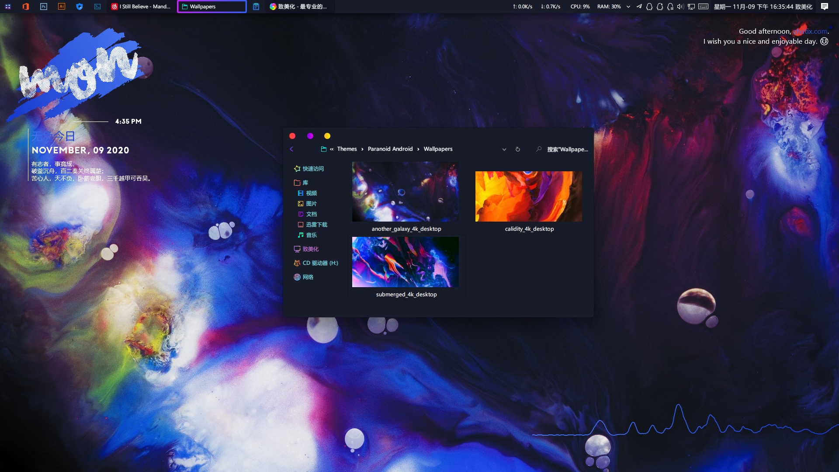Click the Wallpapers search box
839x472 pixels.
coord(567,149)
